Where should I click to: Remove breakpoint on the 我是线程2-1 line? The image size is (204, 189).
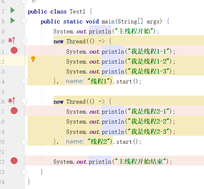click(14, 111)
